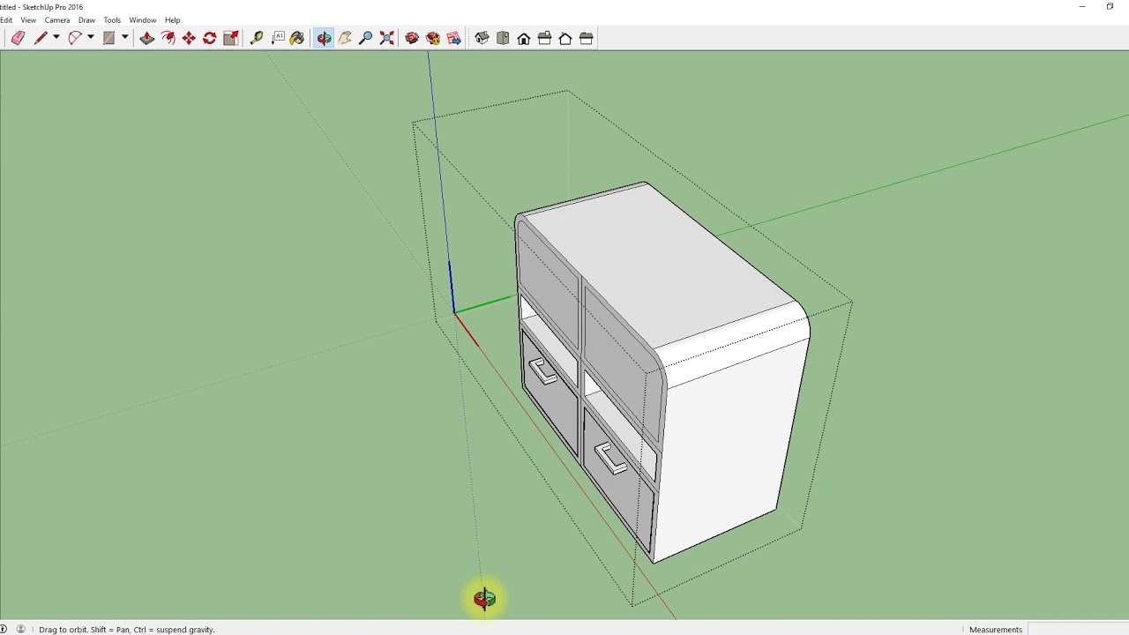1129x635 pixels.
Task: Open the Window menu
Action: [x=143, y=19]
